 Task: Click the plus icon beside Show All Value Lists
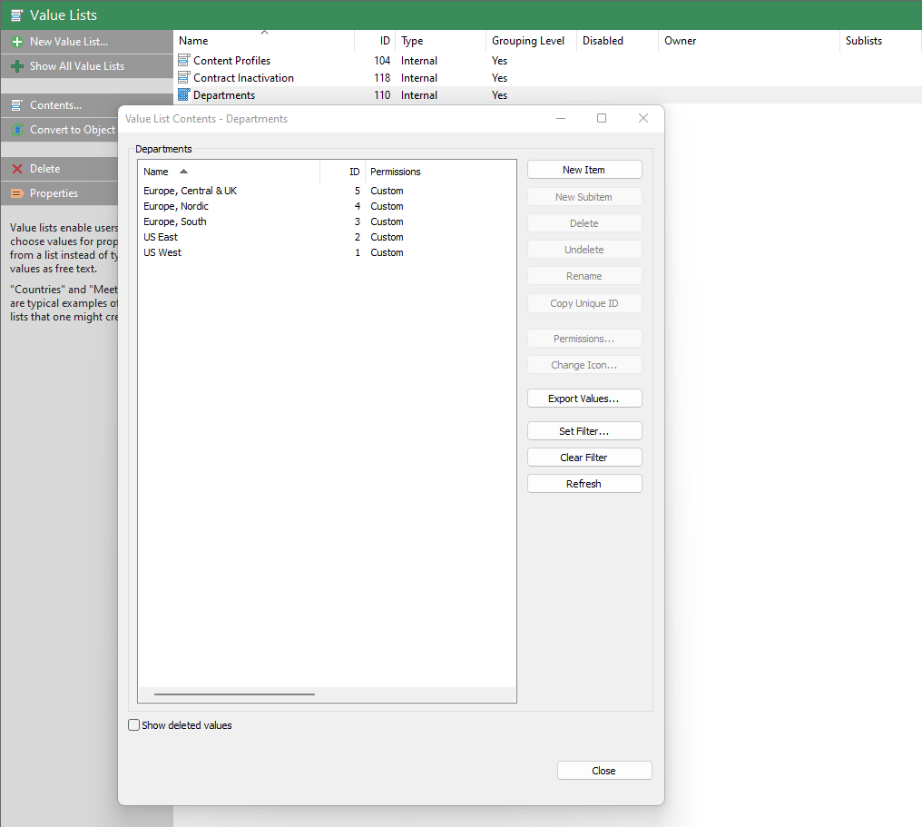pos(16,65)
